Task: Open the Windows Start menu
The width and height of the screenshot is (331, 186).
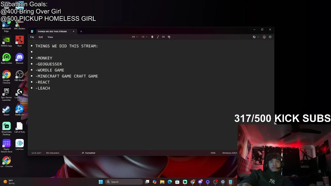Action: click(101, 182)
